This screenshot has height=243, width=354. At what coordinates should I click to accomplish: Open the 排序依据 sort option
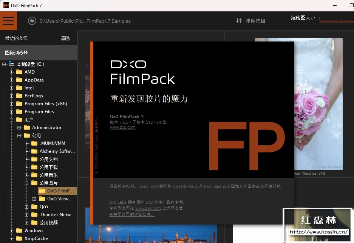tap(255, 21)
